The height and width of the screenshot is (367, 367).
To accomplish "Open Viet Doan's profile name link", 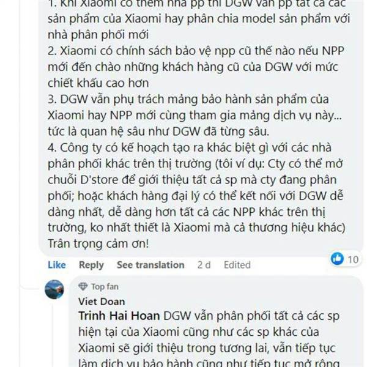I will 102,302.
